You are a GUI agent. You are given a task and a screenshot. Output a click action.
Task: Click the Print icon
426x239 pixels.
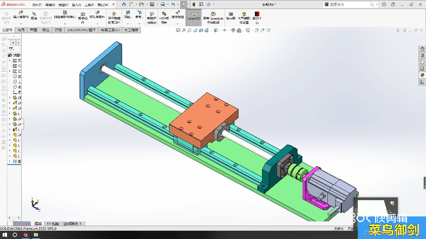(162, 5)
